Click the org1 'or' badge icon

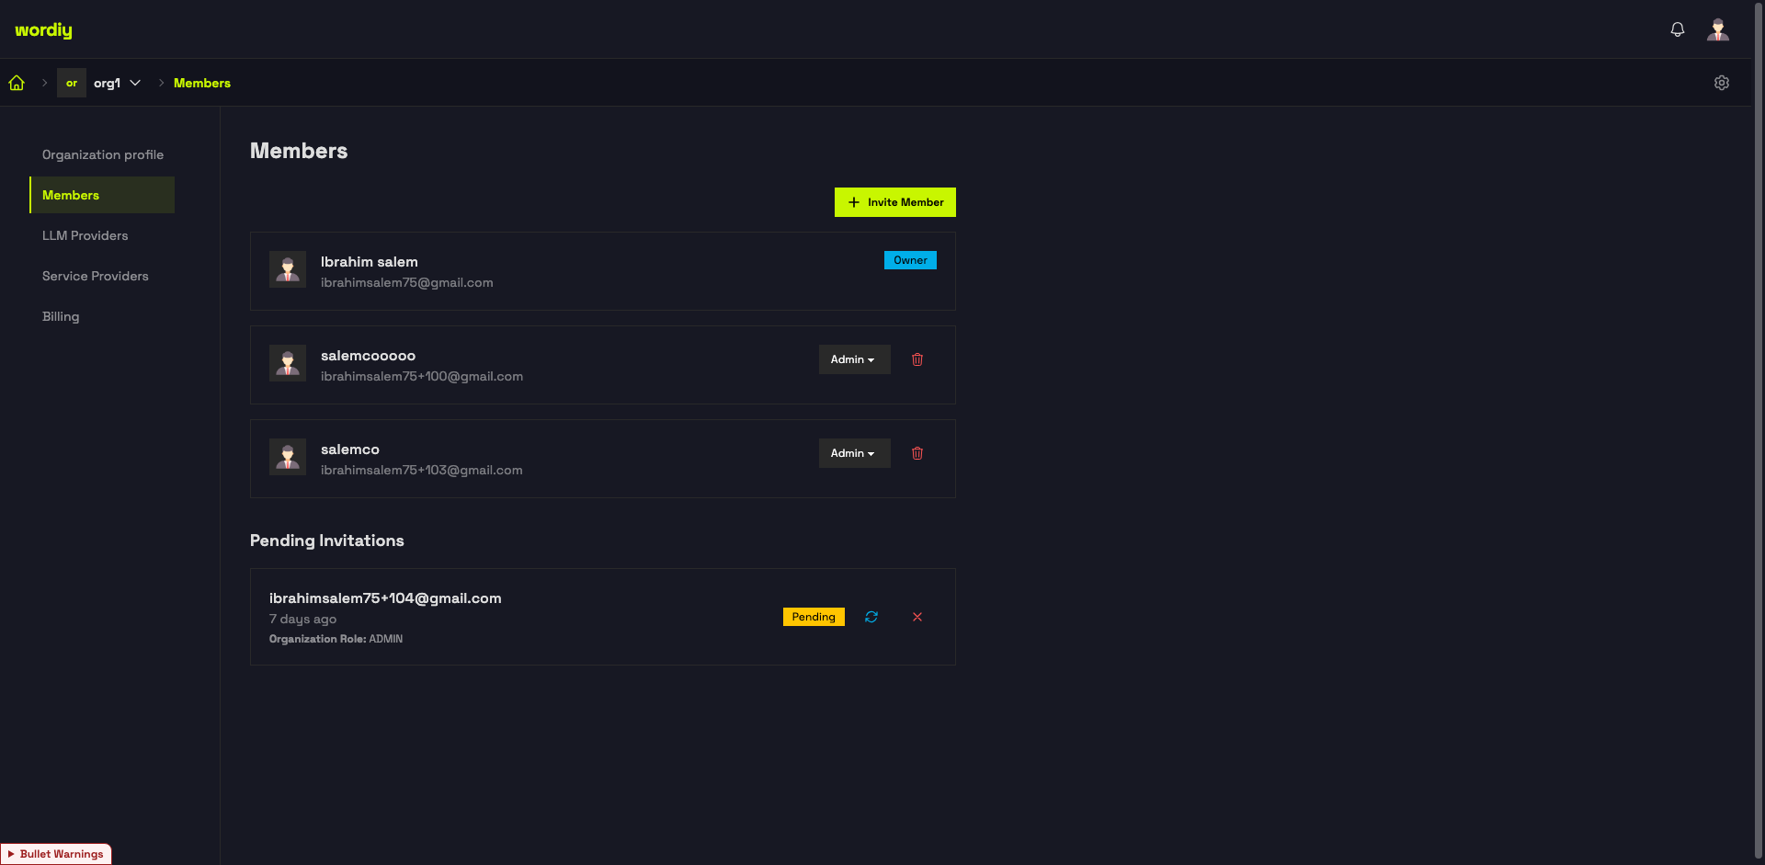[x=72, y=83]
